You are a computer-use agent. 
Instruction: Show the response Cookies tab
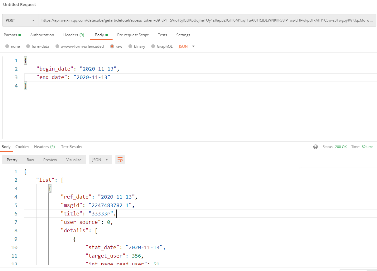point(22,147)
